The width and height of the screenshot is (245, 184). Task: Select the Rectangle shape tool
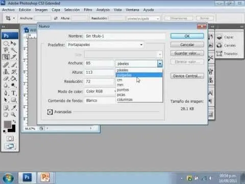click(x=14, y=100)
